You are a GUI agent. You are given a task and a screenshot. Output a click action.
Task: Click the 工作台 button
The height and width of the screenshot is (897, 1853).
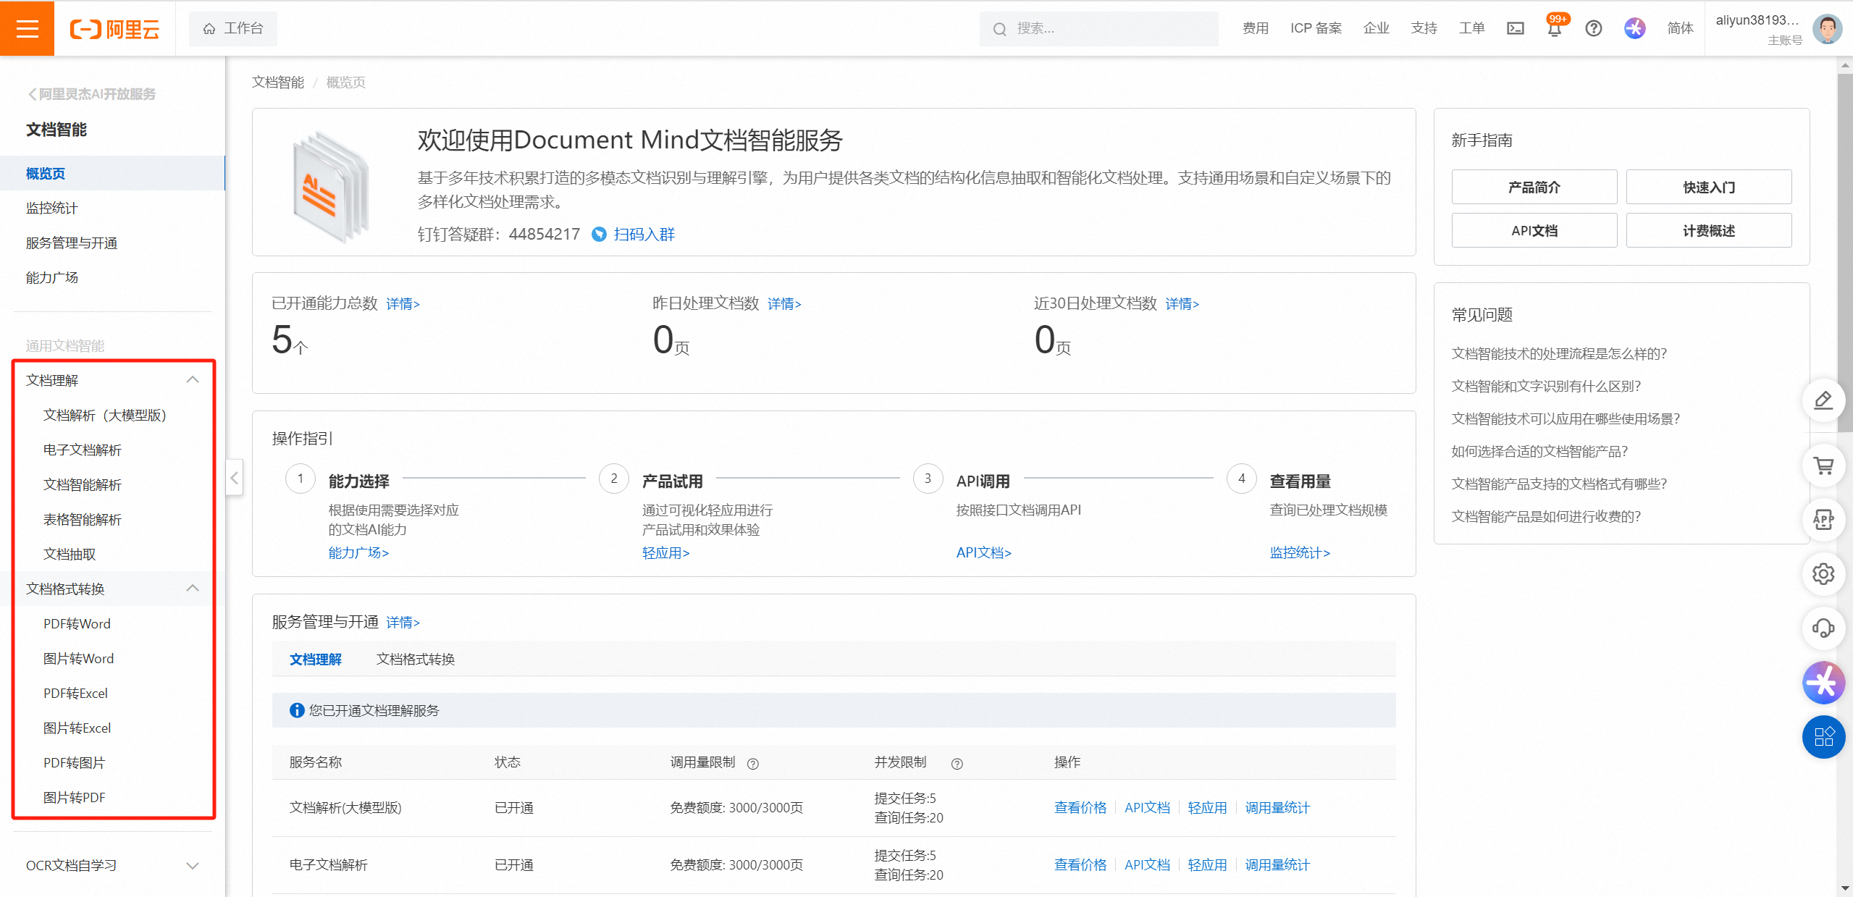[x=232, y=28]
